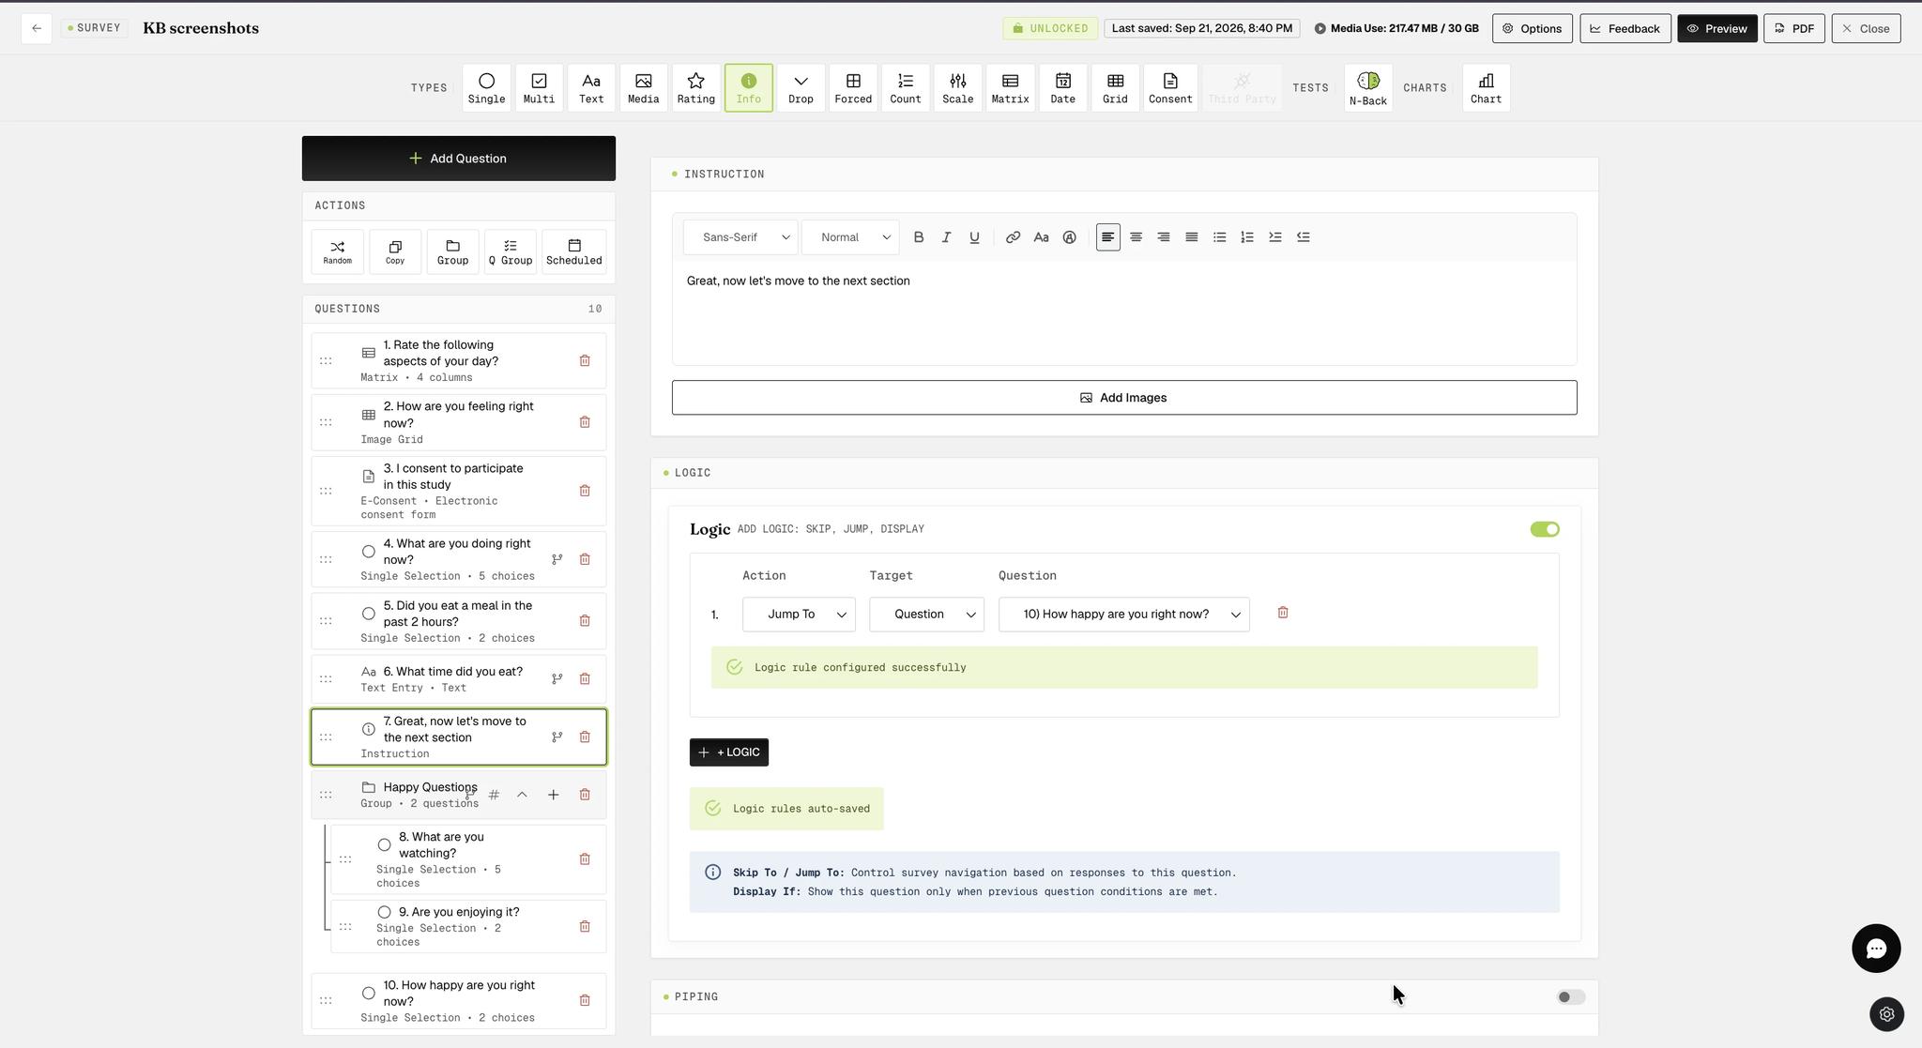Click the Random action
Image resolution: width=1922 pixels, height=1048 pixels.
pos(337,251)
